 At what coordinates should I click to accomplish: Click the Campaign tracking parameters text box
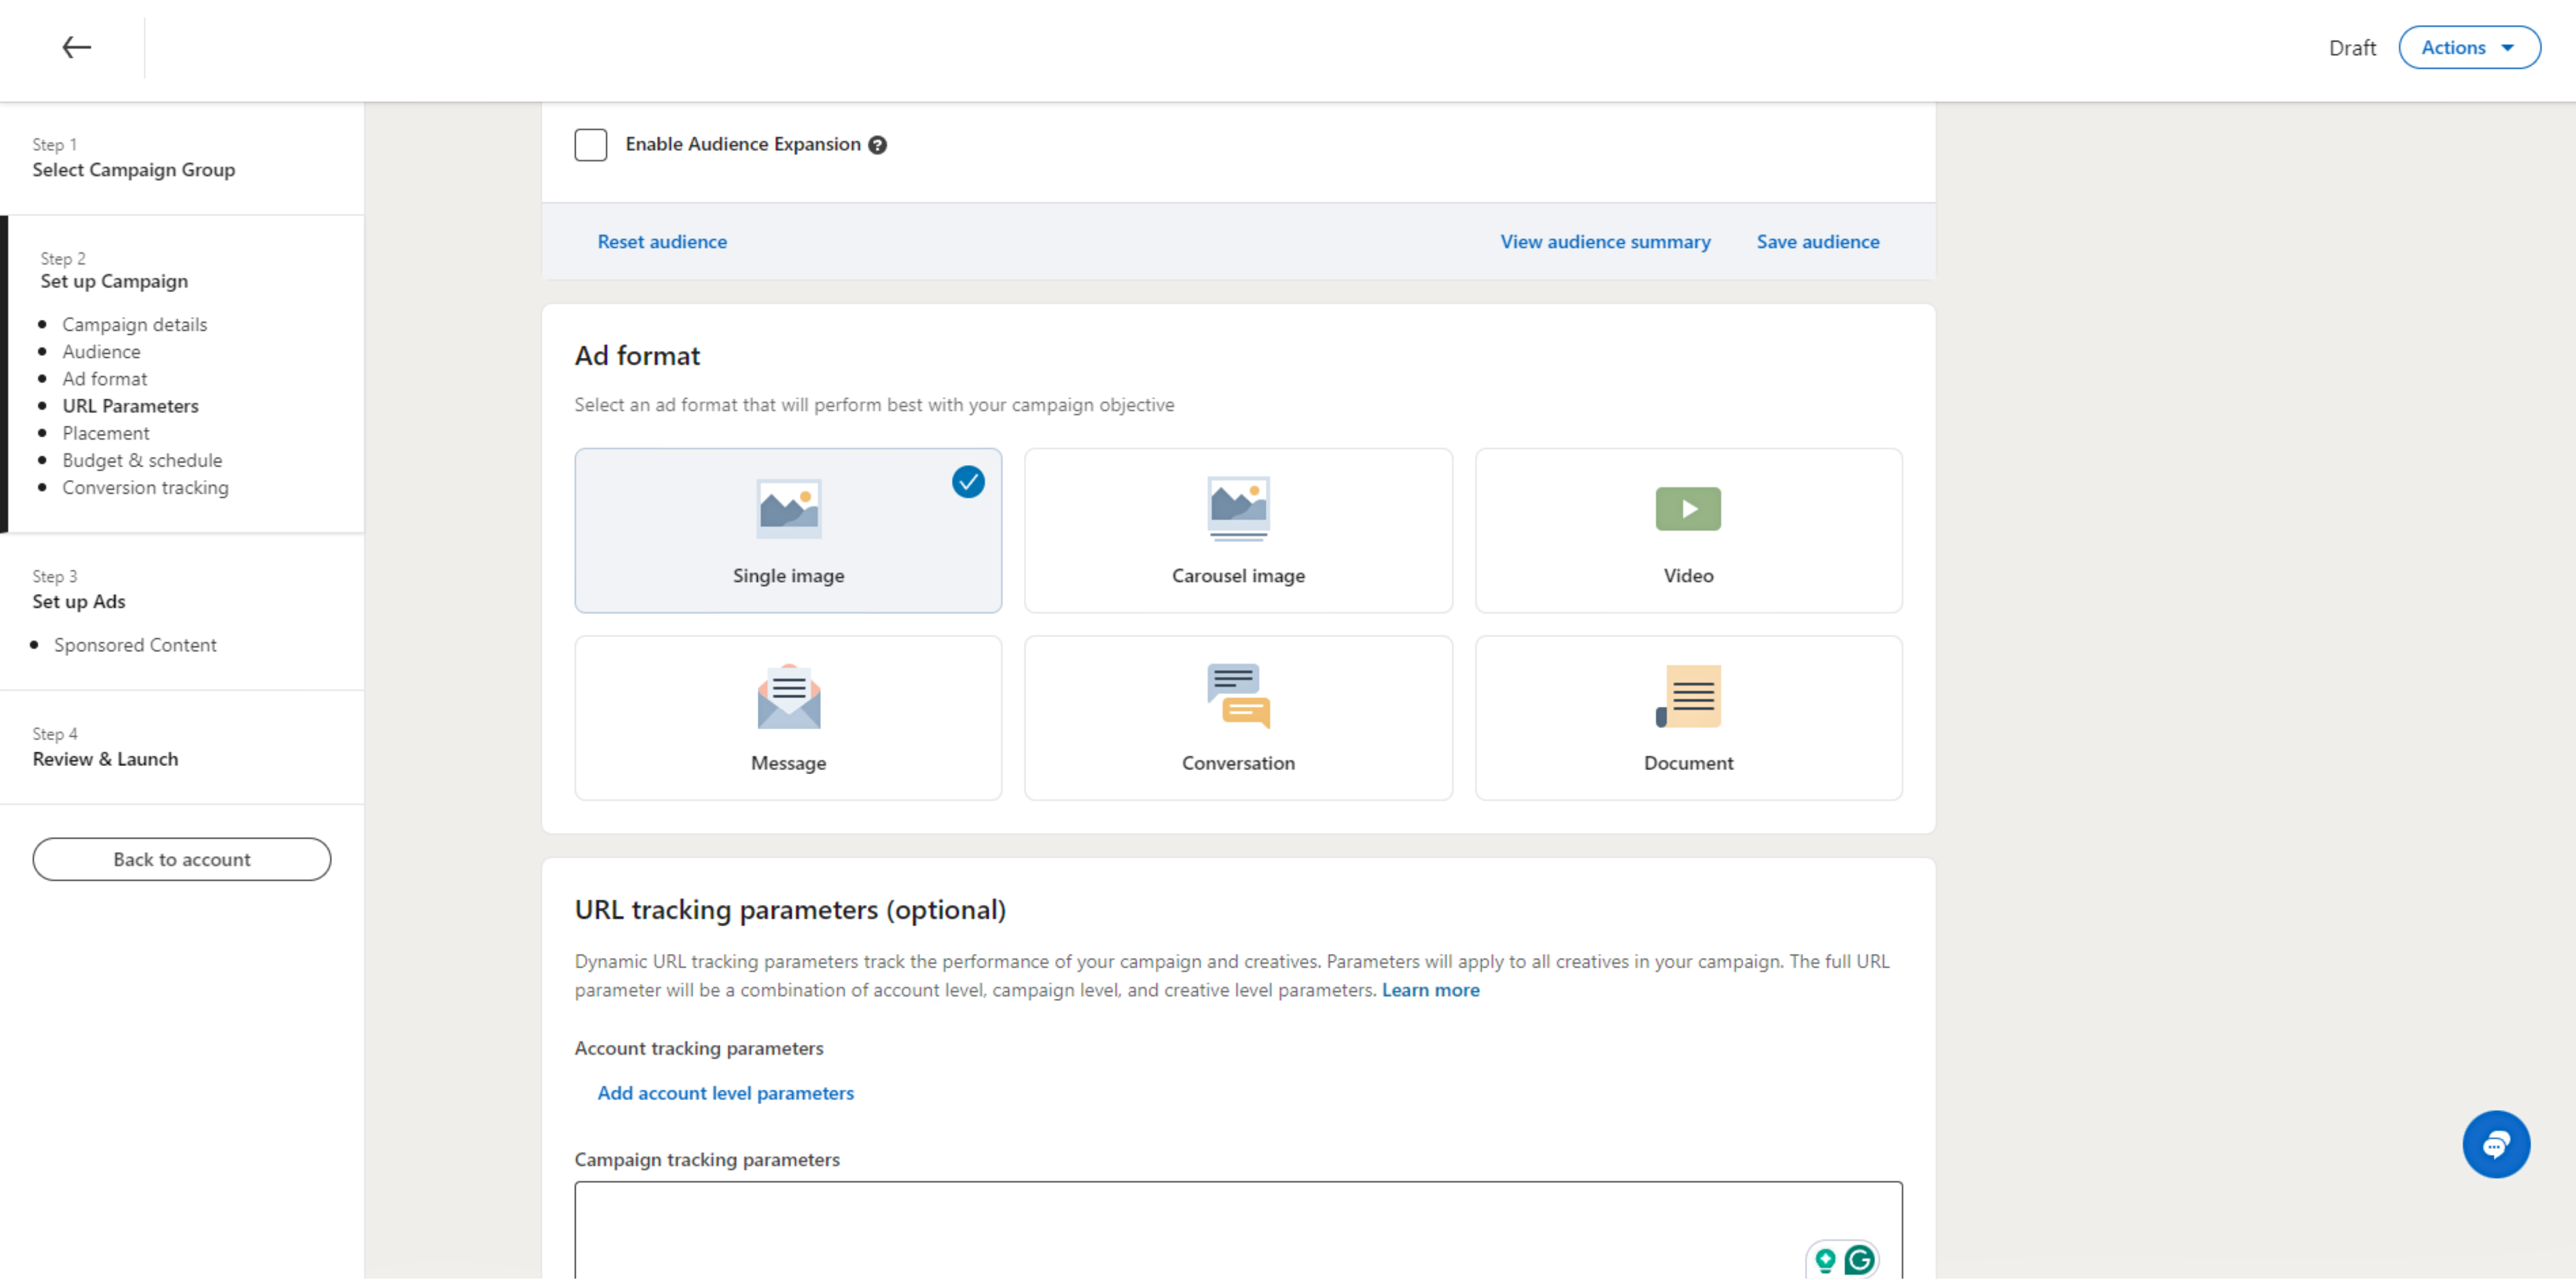tap(1238, 1230)
